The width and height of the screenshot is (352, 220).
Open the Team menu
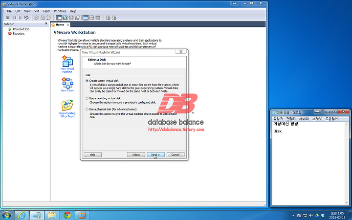[46, 11]
